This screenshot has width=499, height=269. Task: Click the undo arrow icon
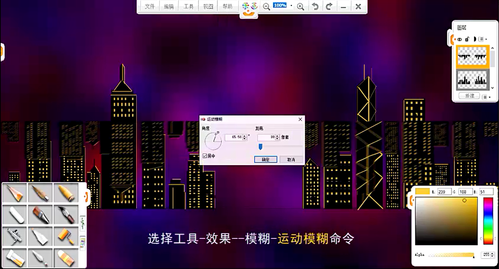point(315,7)
